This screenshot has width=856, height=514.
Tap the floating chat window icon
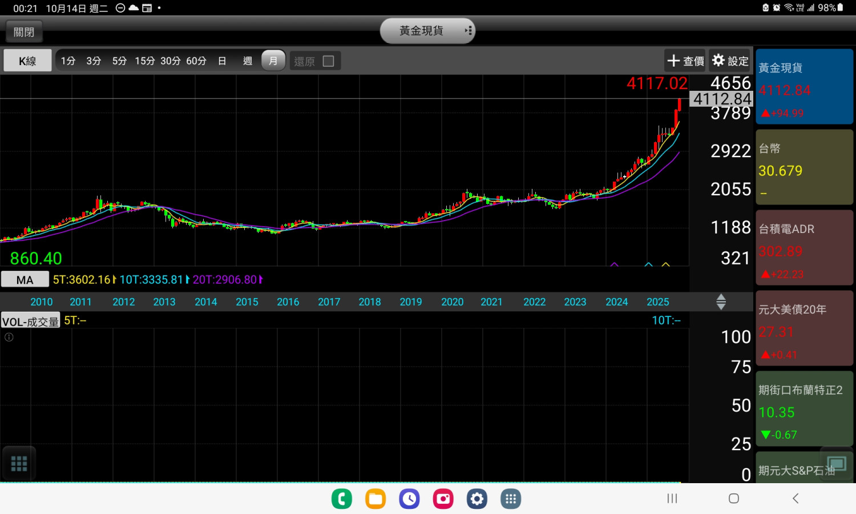pos(836,464)
